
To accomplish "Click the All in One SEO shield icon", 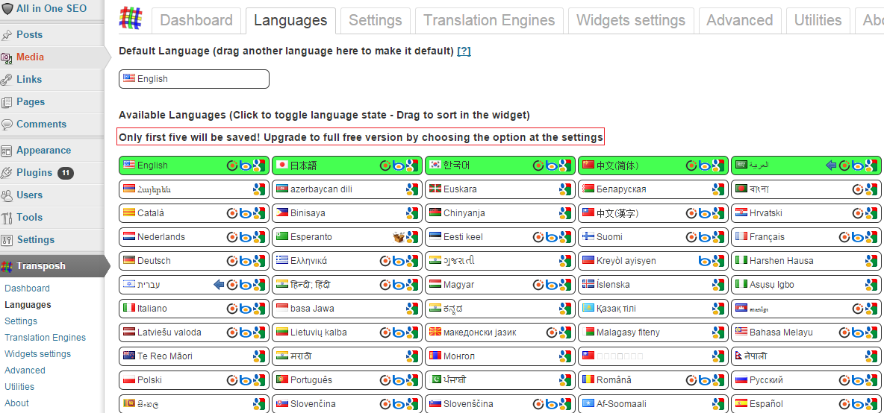I will 7,9.
